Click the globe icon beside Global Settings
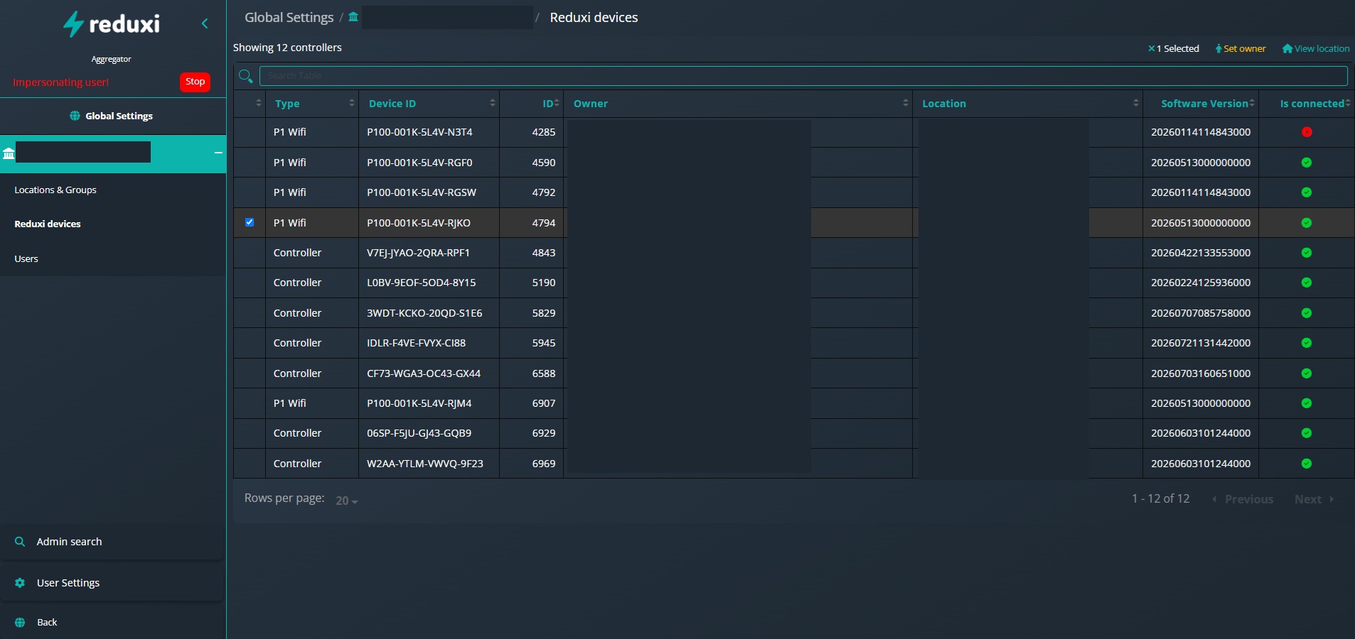Viewport: 1355px width, 639px height. [x=75, y=116]
